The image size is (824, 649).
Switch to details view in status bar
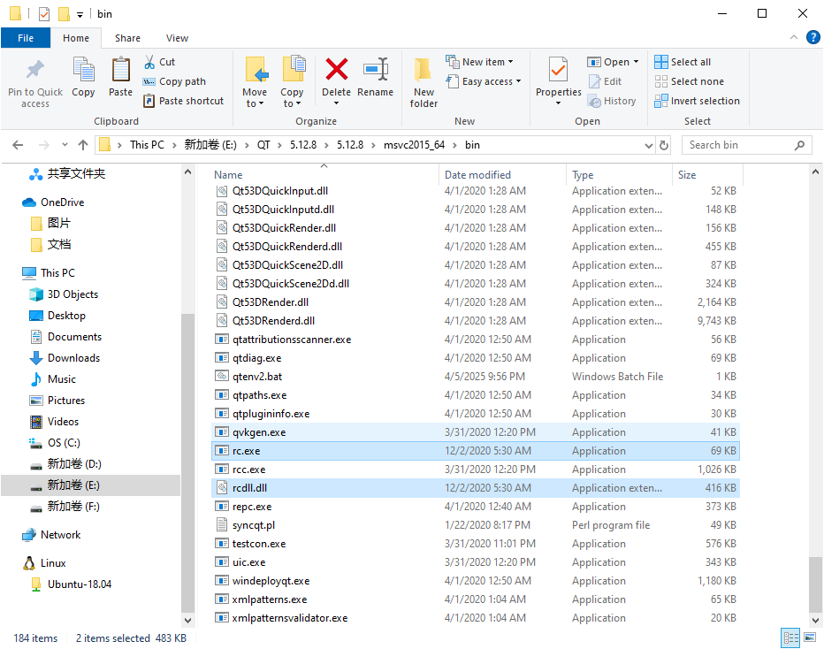pos(790,638)
